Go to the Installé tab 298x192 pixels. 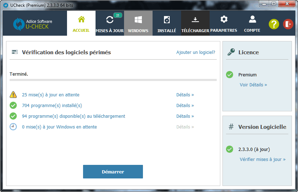[x=167, y=24]
